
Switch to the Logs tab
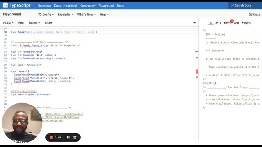click(236, 23)
